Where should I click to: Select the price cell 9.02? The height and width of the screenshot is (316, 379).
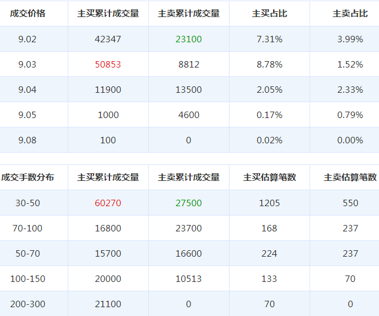27,39
